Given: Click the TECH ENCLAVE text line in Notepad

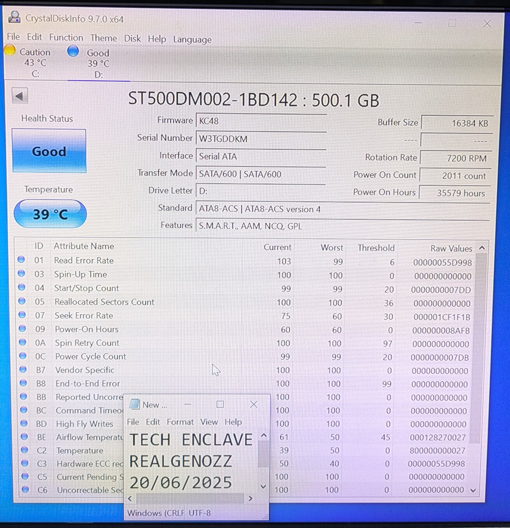Looking at the screenshot, I should (x=191, y=440).
